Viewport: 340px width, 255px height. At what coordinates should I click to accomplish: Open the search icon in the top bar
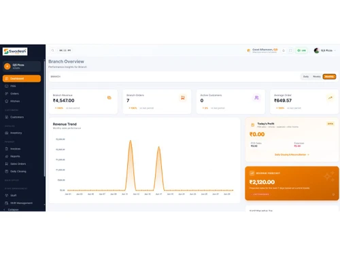click(52, 50)
